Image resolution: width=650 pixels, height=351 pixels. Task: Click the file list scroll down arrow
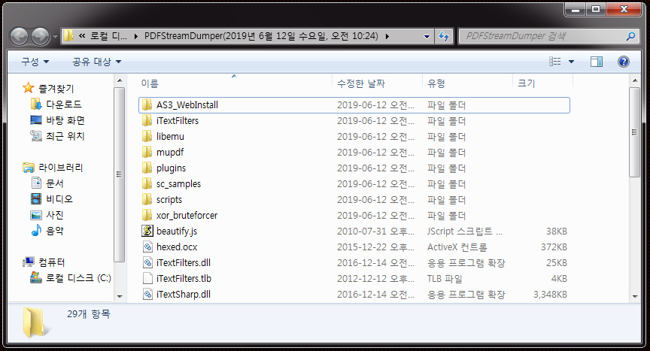point(635,296)
